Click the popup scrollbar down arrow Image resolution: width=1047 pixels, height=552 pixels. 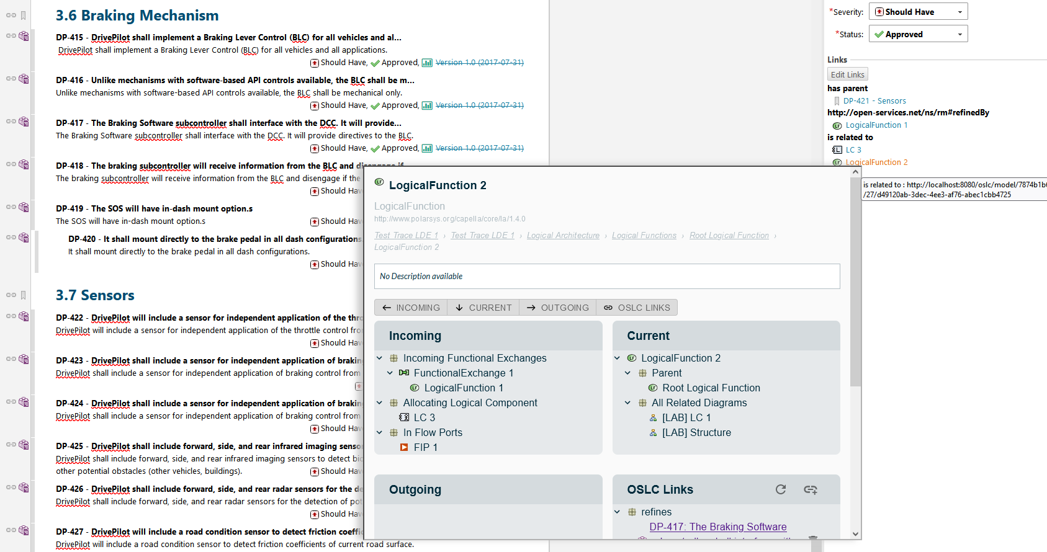point(855,533)
